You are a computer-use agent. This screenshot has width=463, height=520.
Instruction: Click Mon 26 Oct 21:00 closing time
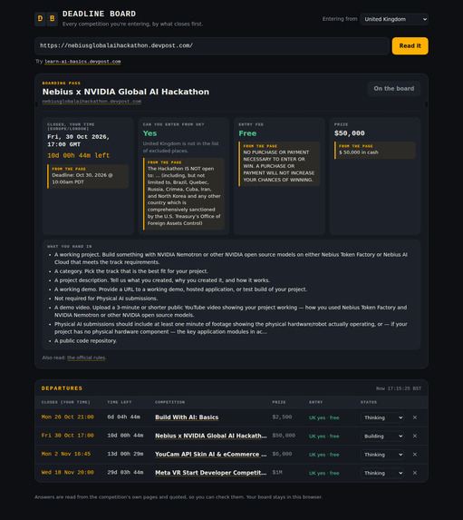68,417
